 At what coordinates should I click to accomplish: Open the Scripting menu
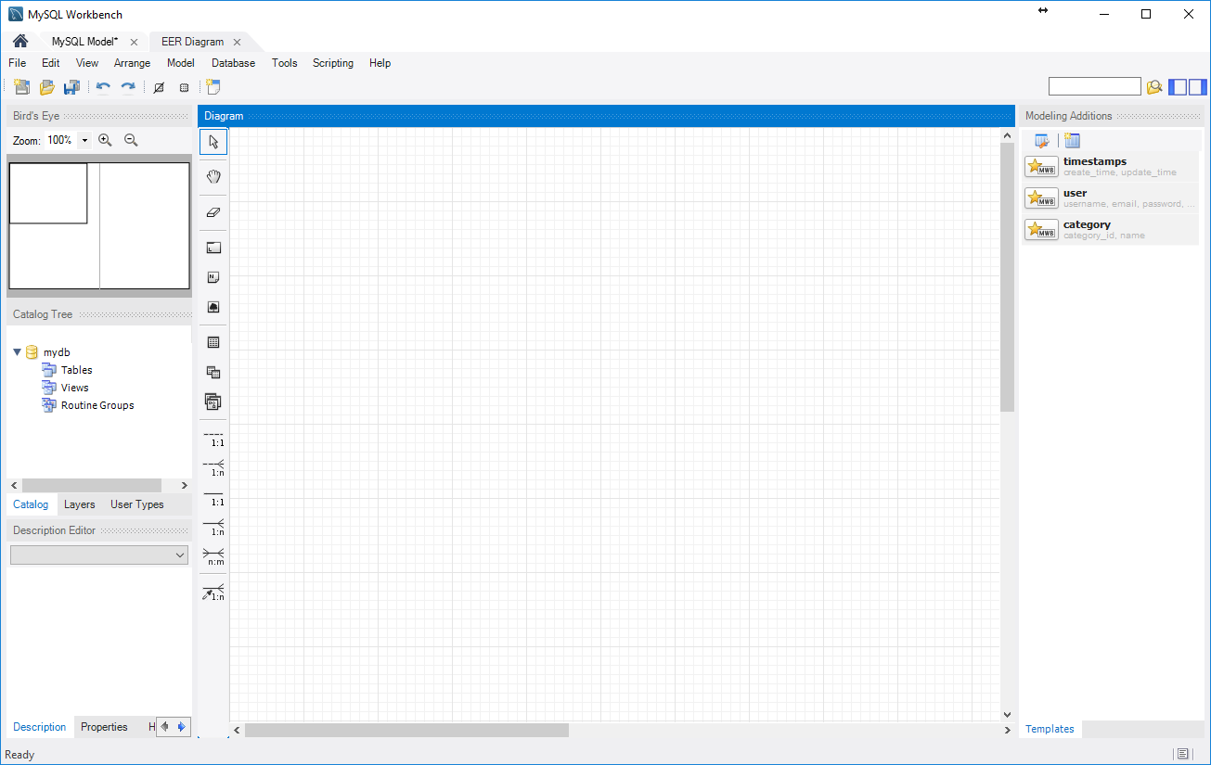(x=333, y=63)
